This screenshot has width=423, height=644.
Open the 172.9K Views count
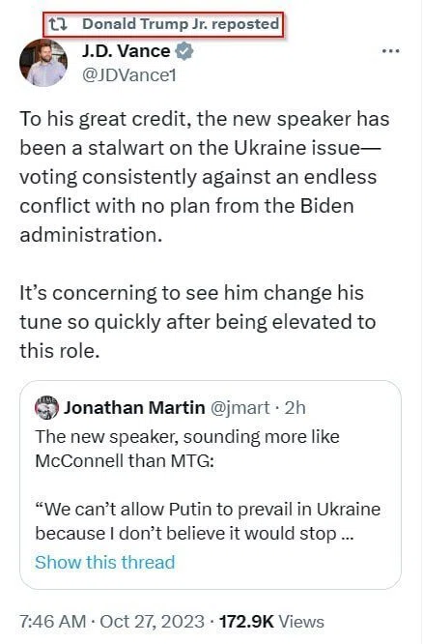(271, 622)
